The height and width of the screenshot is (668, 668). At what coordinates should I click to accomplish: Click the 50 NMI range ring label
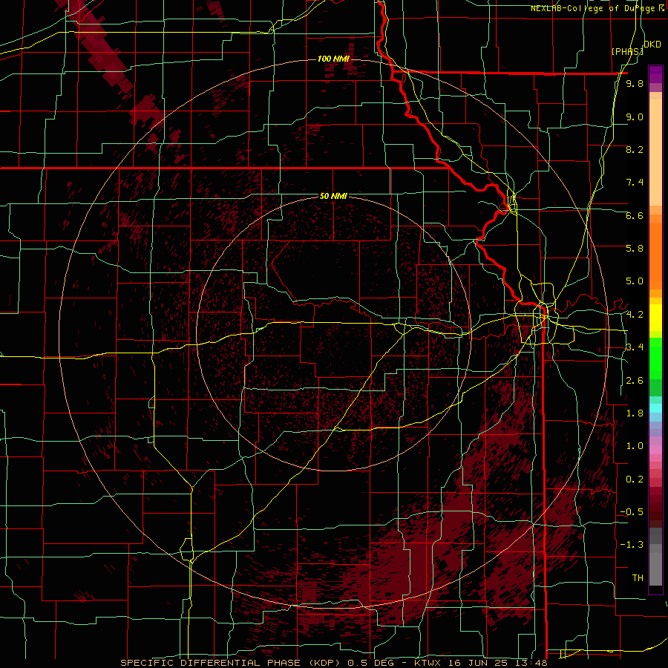(333, 197)
